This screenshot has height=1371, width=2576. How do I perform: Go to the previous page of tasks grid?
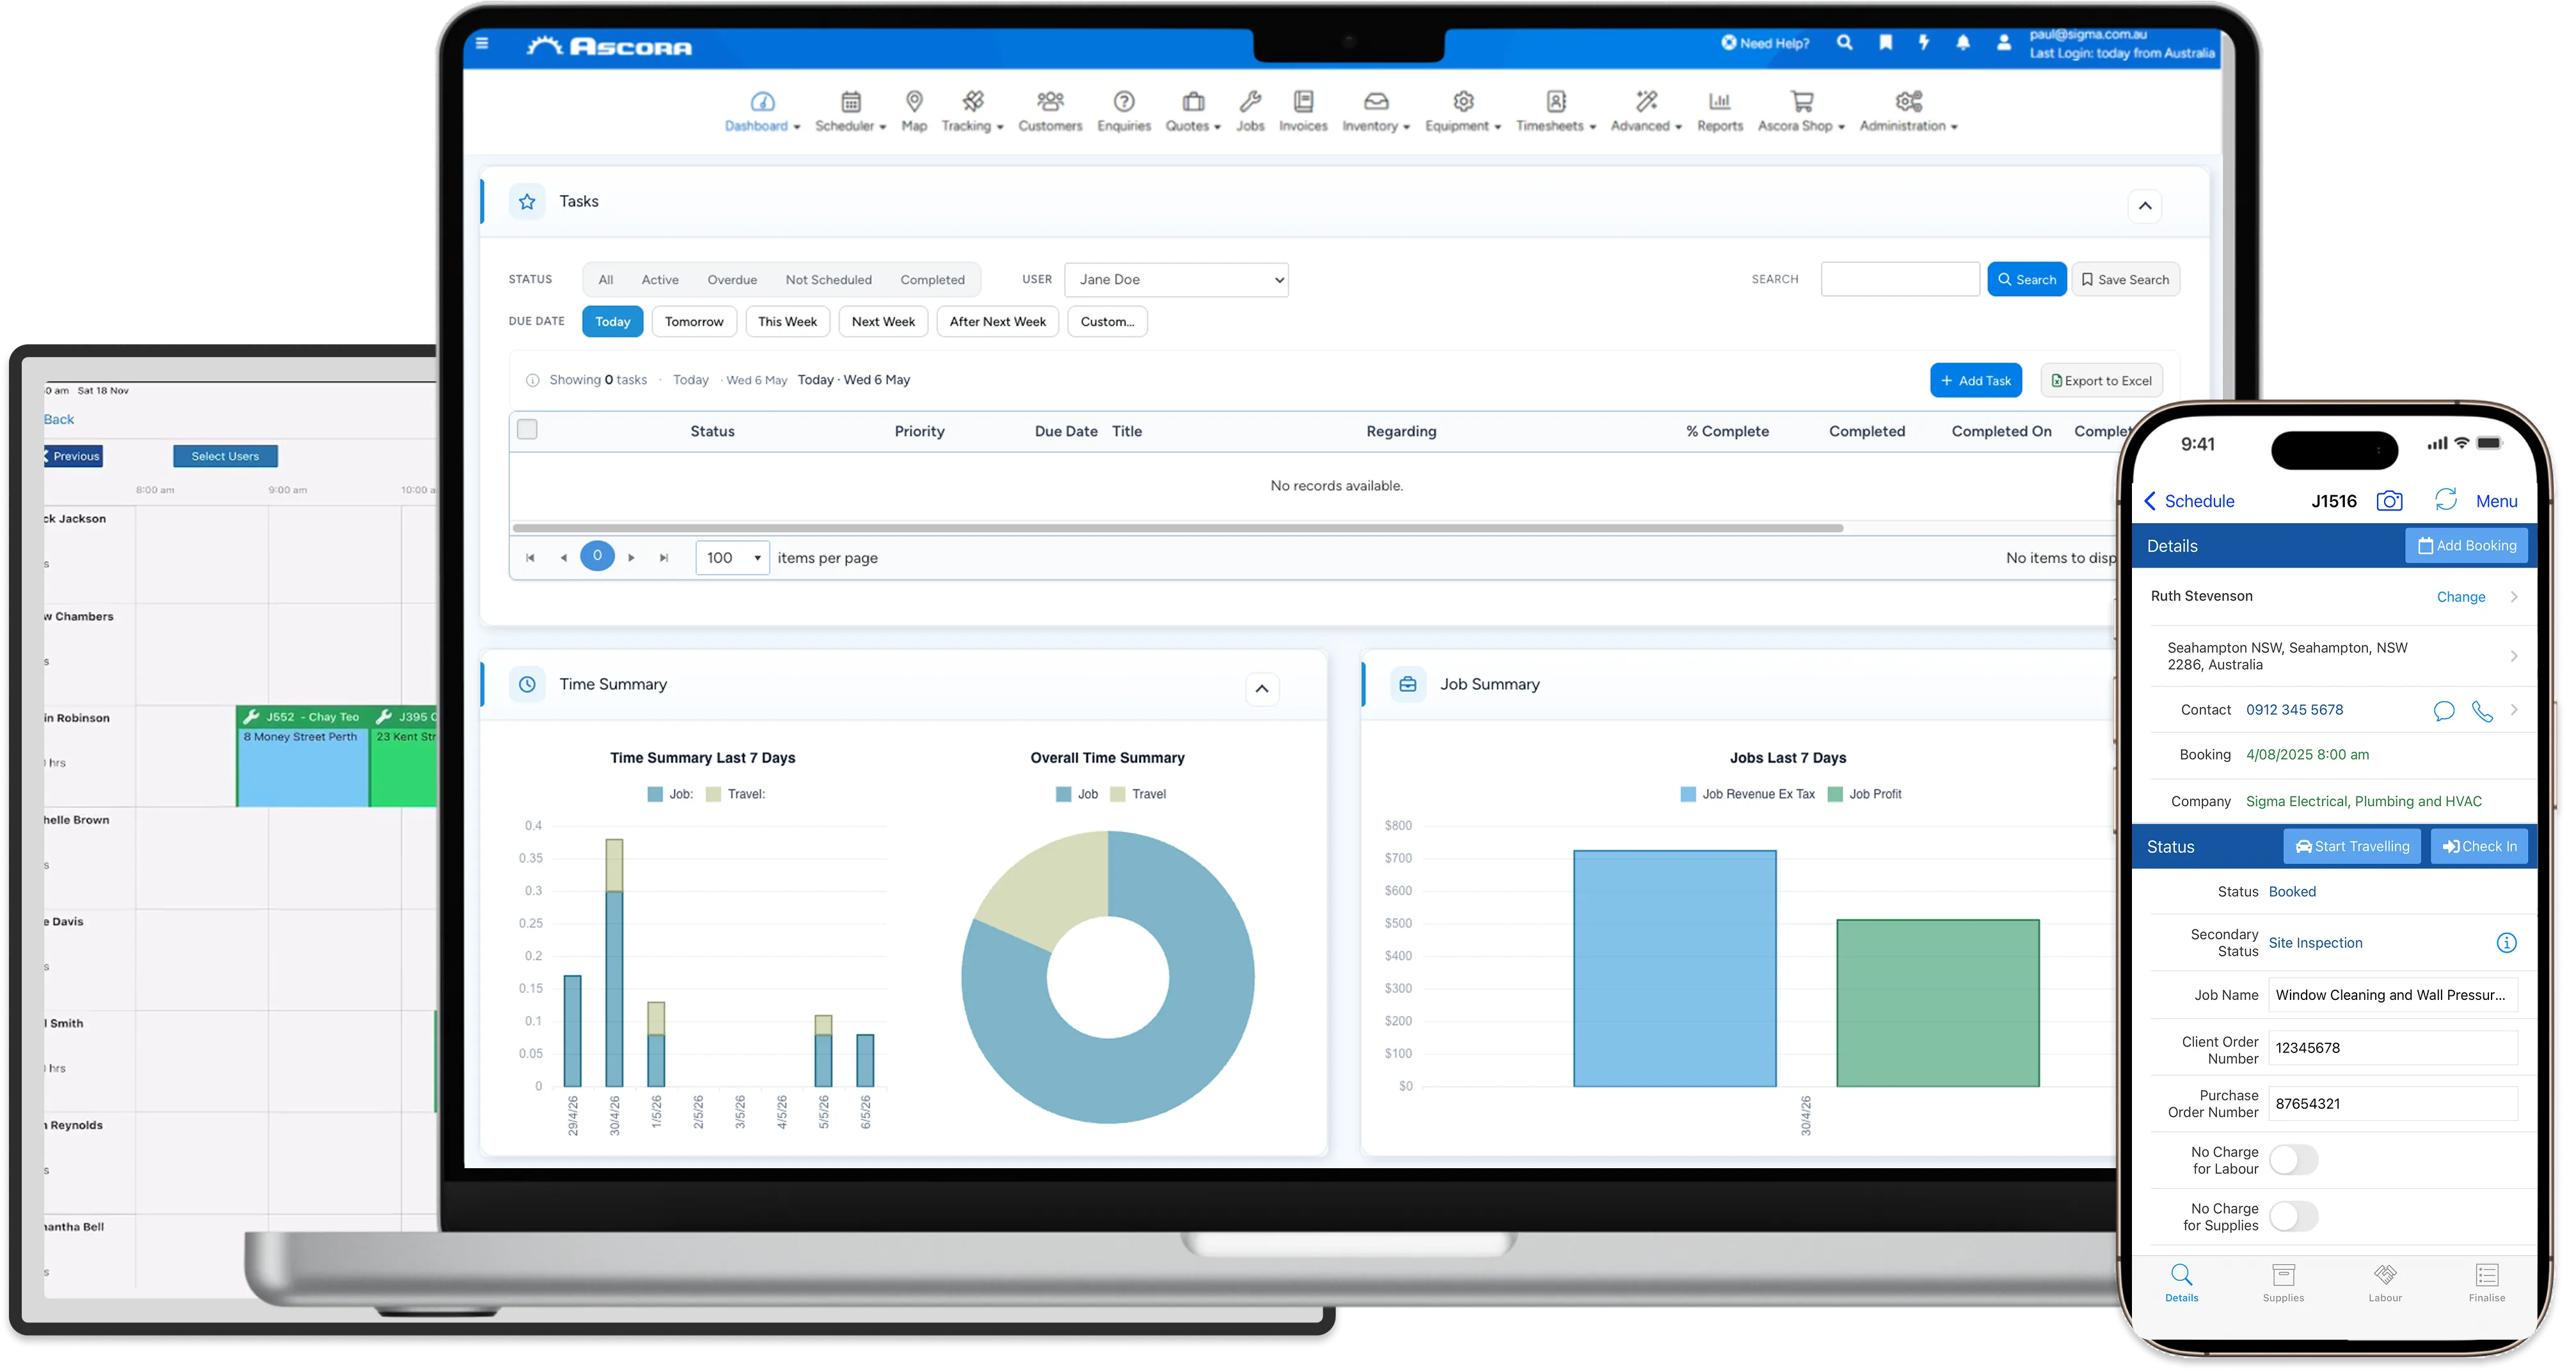click(564, 558)
